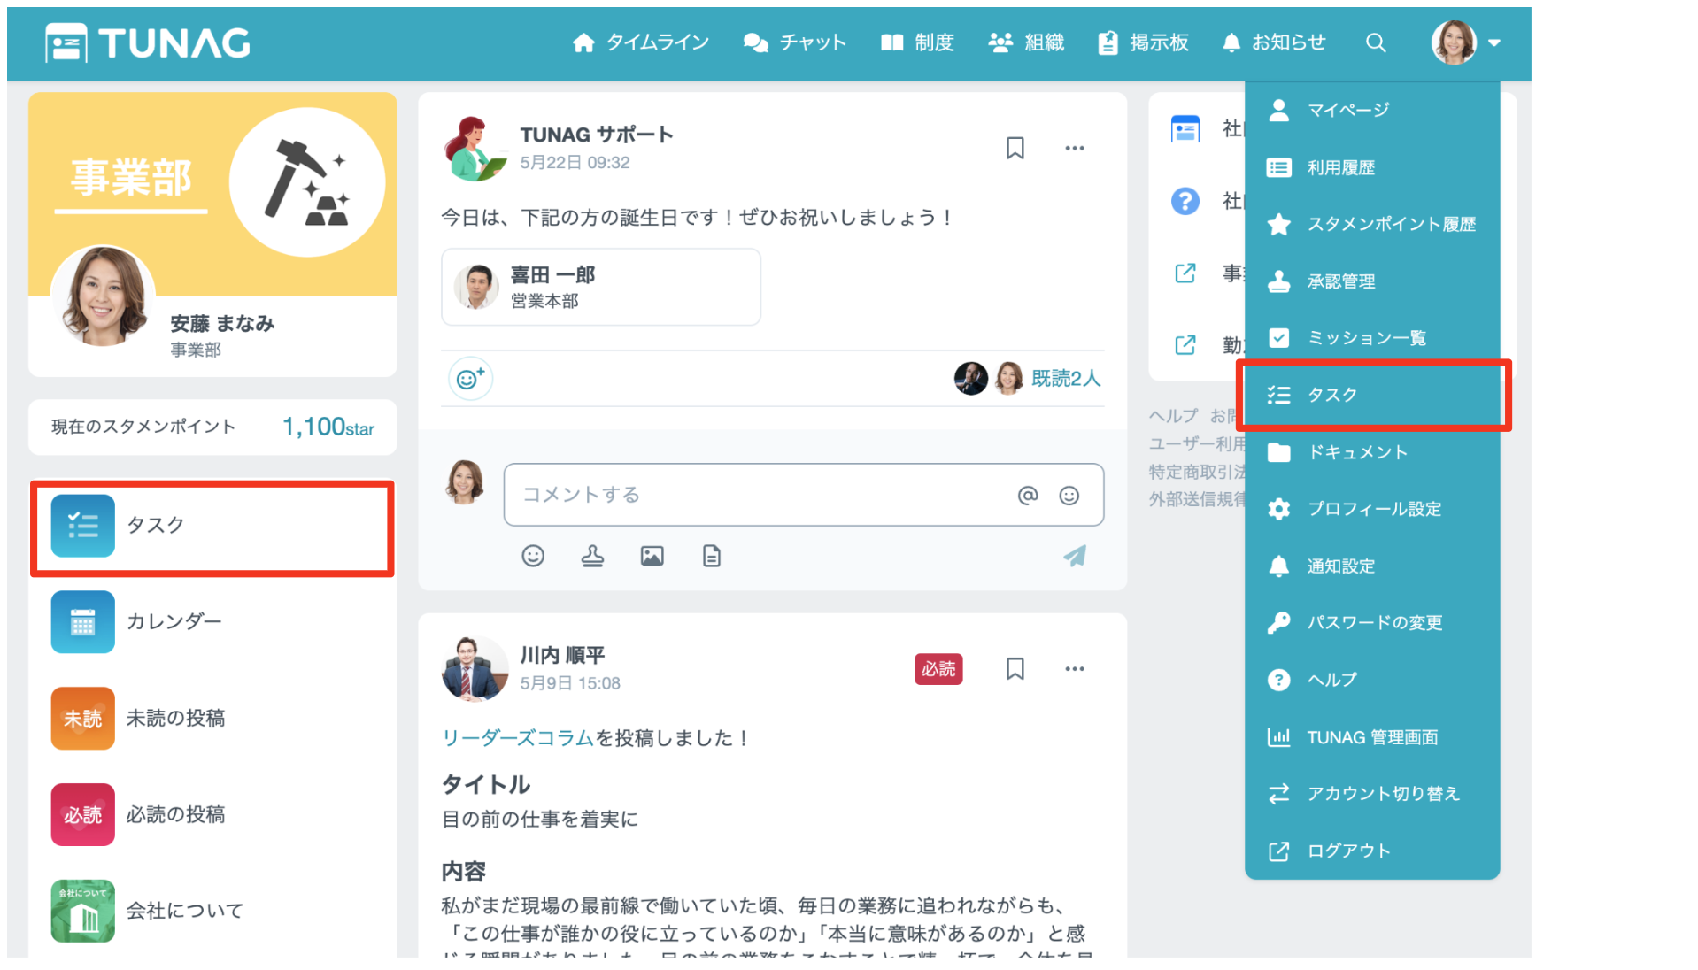Open ヘルプ in the account menu

1372,680
